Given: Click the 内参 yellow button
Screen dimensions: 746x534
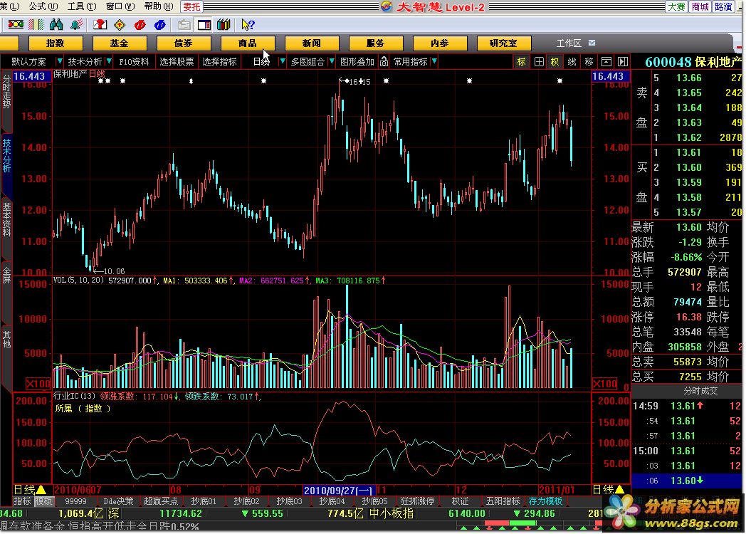Looking at the screenshot, I should pos(440,43).
